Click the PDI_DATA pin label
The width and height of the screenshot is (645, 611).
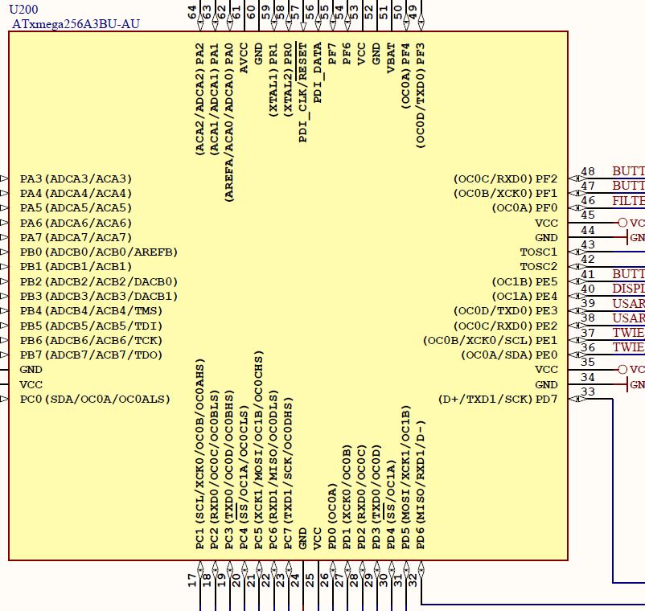(318, 73)
